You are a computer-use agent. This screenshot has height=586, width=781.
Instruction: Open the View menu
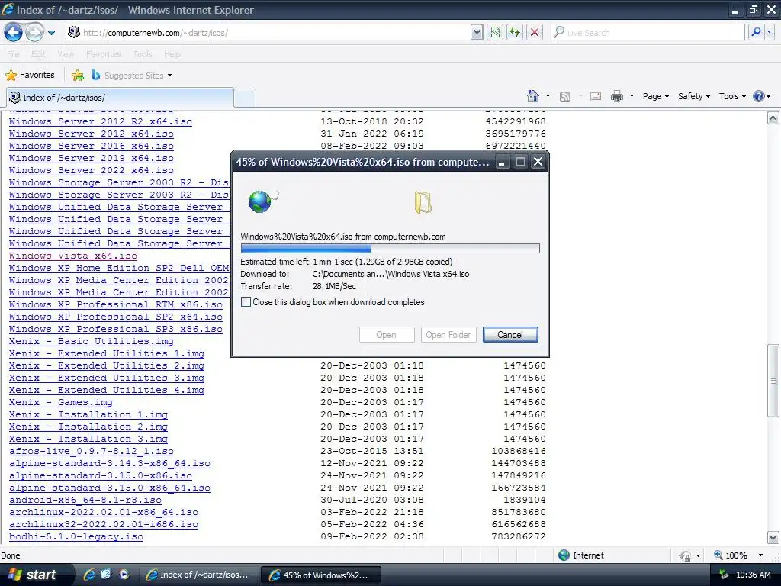click(x=66, y=54)
